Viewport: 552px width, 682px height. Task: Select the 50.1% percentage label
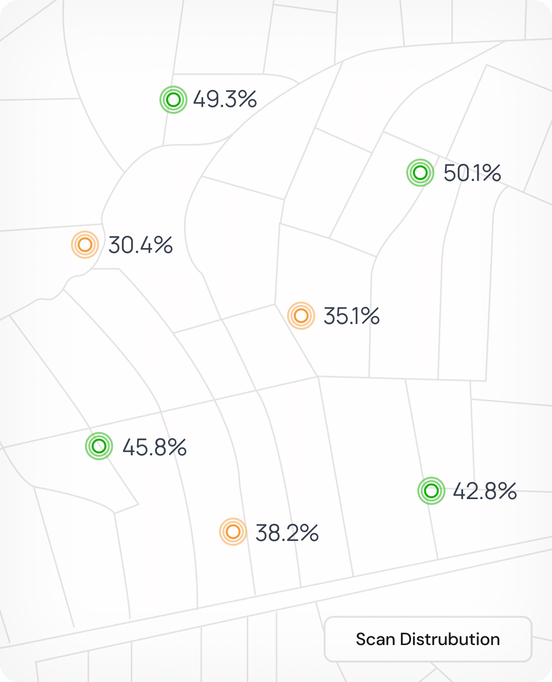[472, 173]
